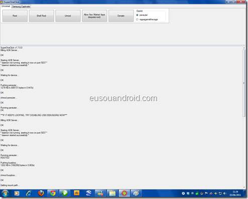
Task: Select the psneuter exploit option
Action: coord(142,15)
